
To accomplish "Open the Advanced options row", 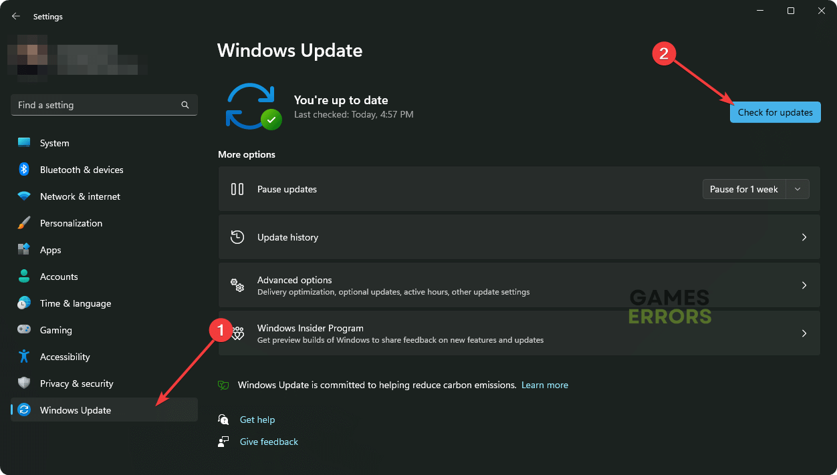I will click(x=519, y=285).
